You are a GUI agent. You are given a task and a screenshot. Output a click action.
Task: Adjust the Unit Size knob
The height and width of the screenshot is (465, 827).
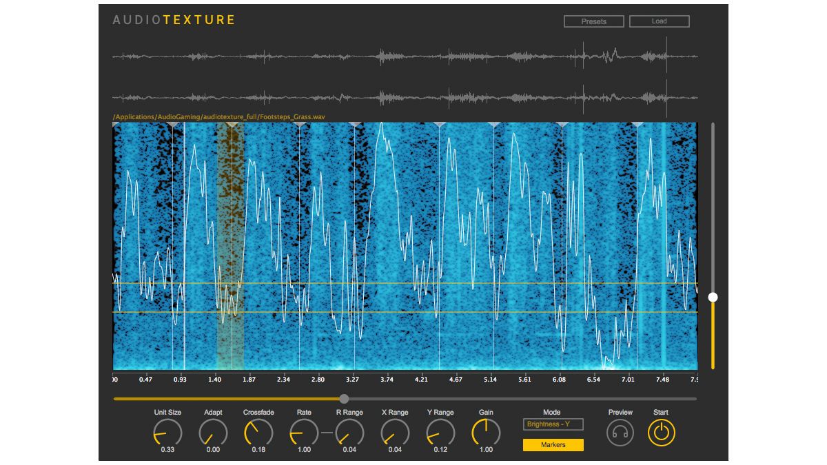pos(165,434)
